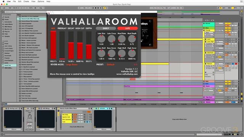Select Drums category in browser
The width and height of the screenshot is (244, 137).
pos(6,19)
